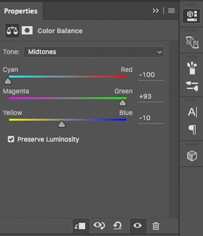Screen dimensions: 203x236
Task: Open the Brushes presets panel icon
Action: 192,68
